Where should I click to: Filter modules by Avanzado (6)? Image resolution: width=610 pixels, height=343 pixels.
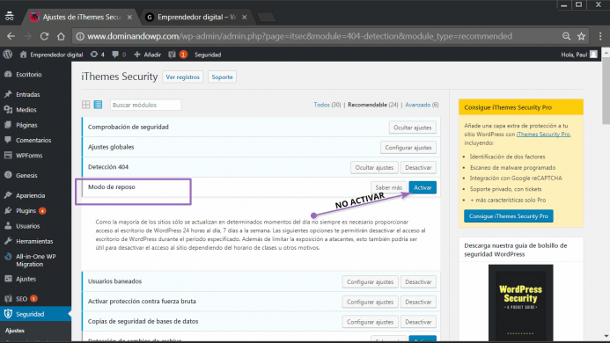tap(422, 105)
